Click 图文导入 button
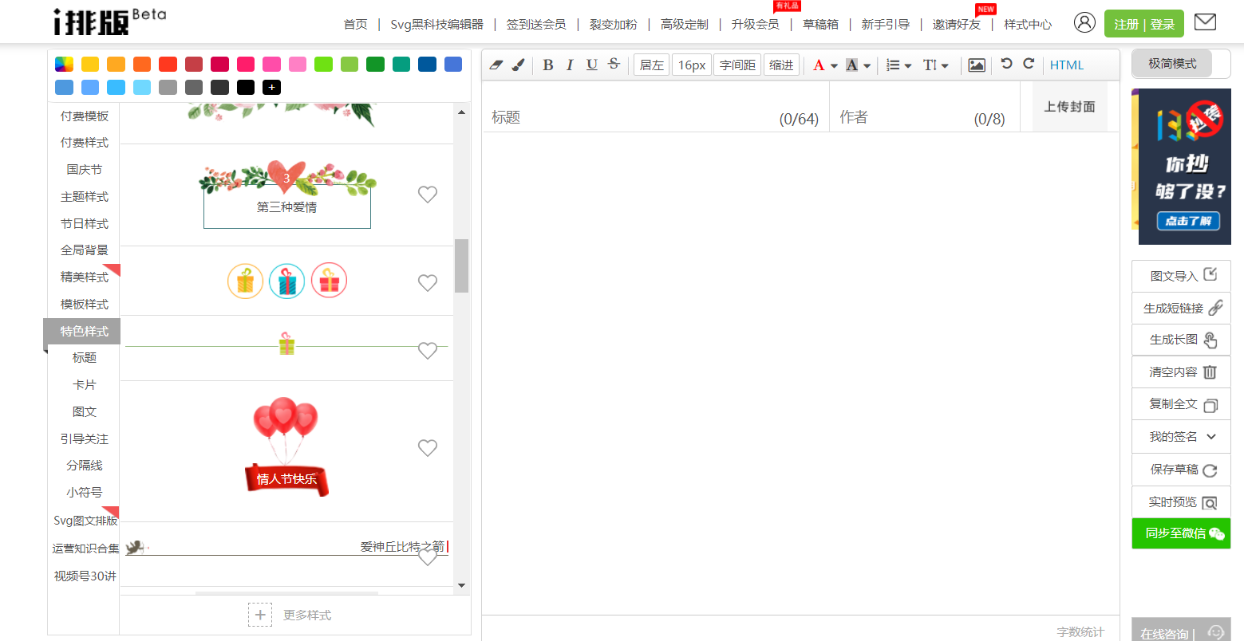This screenshot has height=641, width=1244. coord(1181,276)
